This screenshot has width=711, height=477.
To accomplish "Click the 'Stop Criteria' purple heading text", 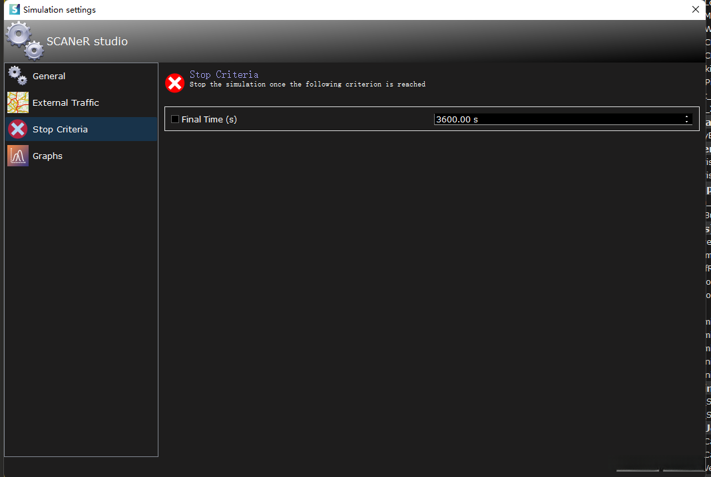I will click(224, 75).
